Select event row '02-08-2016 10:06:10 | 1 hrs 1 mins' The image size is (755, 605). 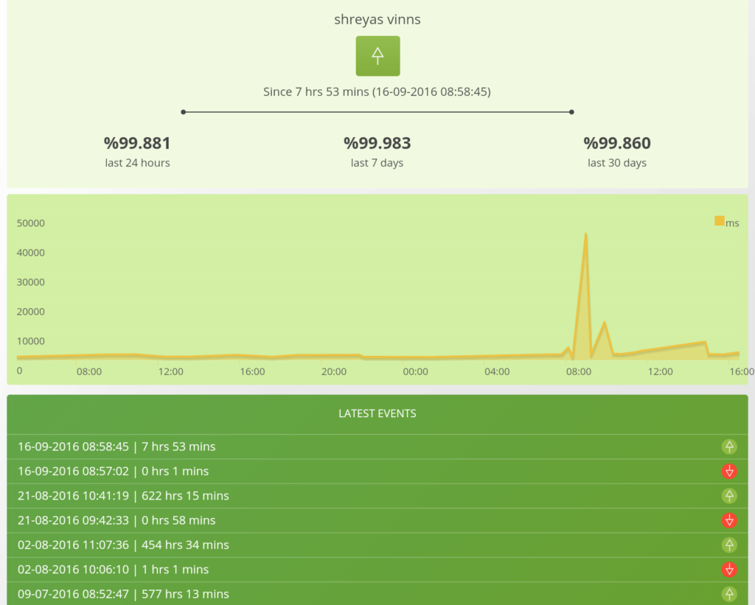click(x=377, y=570)
